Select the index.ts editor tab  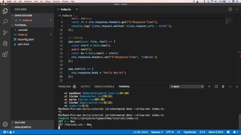click(x=66, y=9)
